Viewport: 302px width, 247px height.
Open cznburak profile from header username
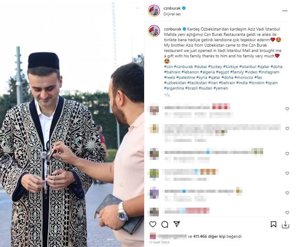pos(172,8)
